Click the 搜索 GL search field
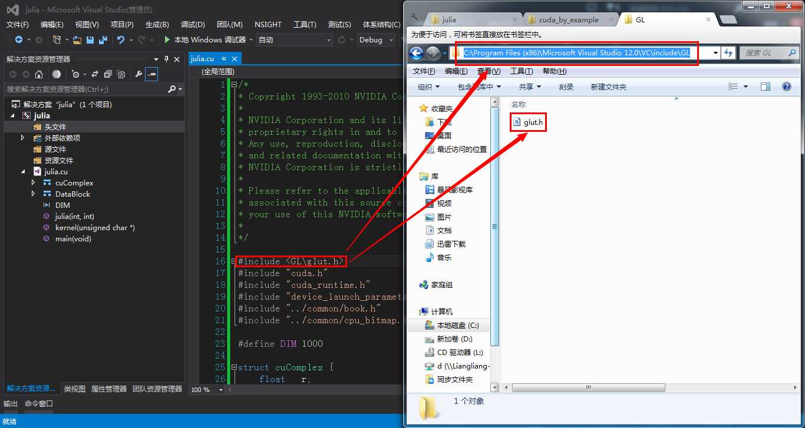 tap(769, 53)
